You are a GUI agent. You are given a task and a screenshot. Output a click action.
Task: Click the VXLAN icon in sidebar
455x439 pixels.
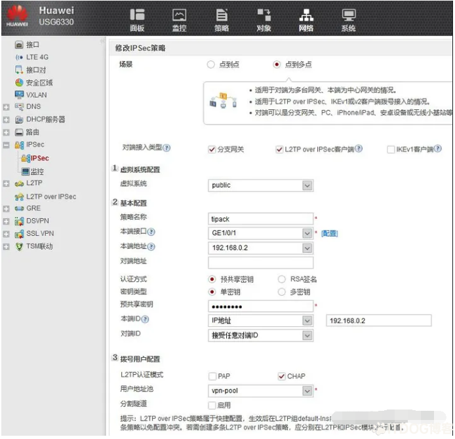[x=19, y=94]
